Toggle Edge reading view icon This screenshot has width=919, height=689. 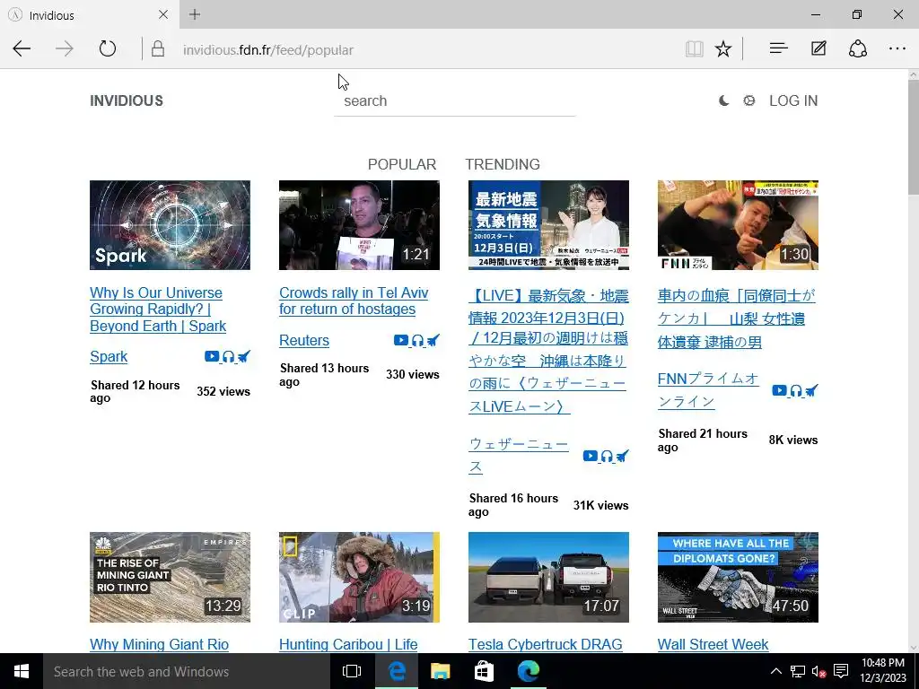[695, 48]
